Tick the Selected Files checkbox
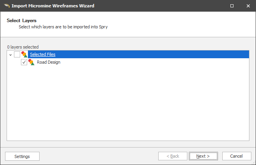The height and width of the screenshot is (165, 256). point(17,54)
